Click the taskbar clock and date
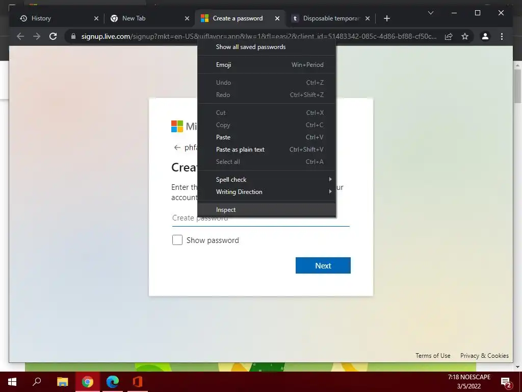Image resolution: width=522 pixels, height=392 pixels. click(469, 382)
